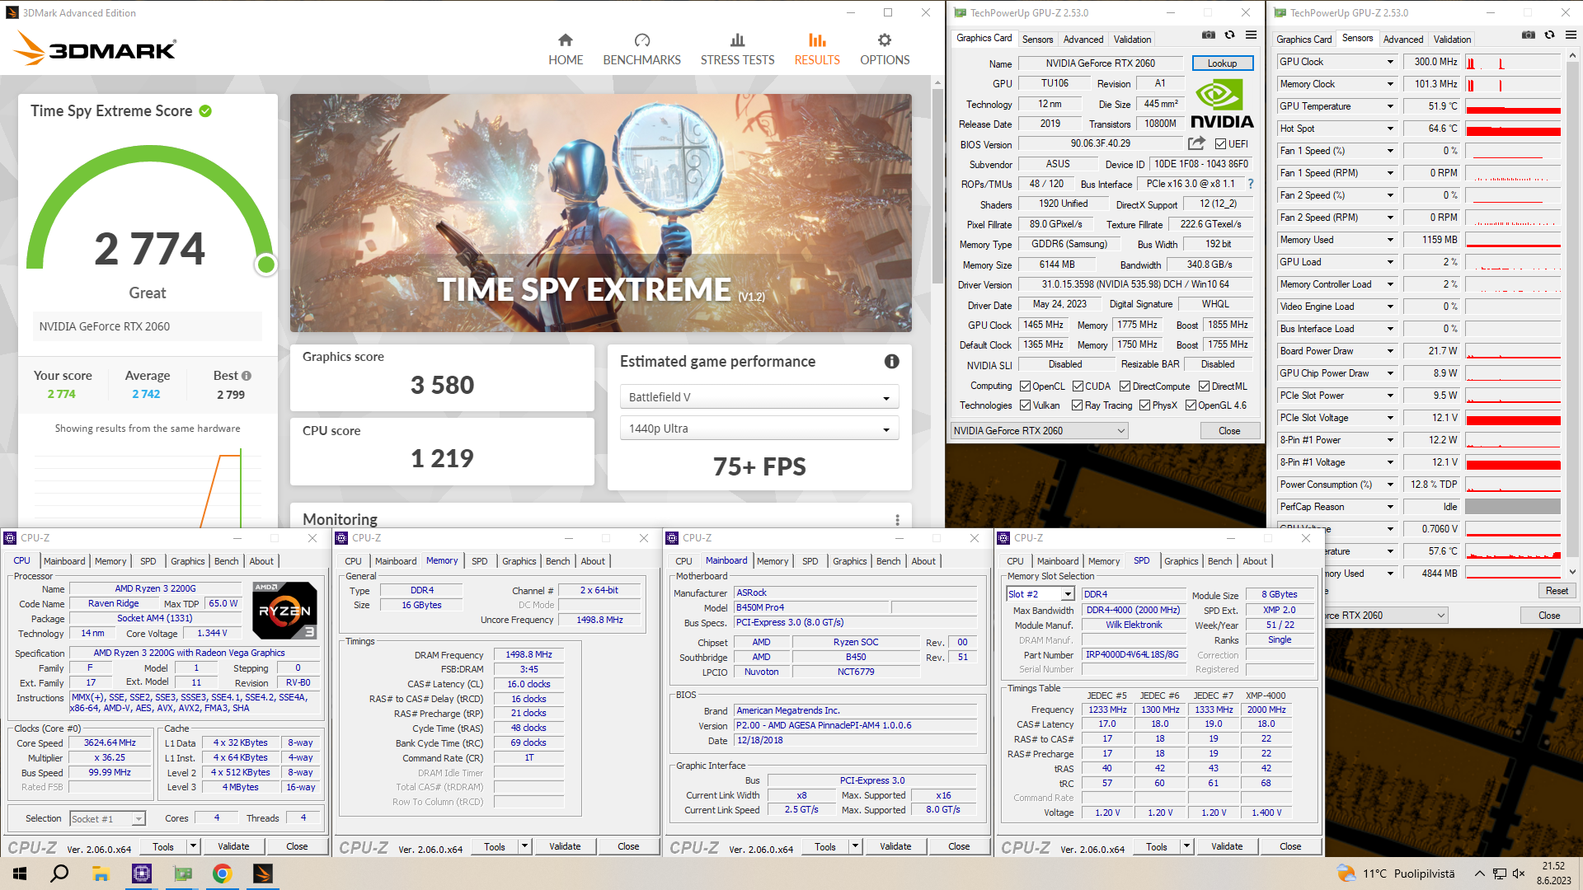Open GPU Temperature sensor dropdown arrow
Screen dimensions: 1583x890
(x=1390, y=106)
